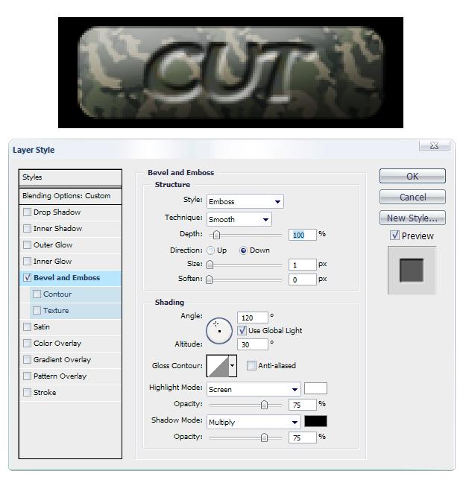Viewport: 466px width, 480px height.
Task: Turn on the Color Overlay checkbox
Action: click(28, 343)
